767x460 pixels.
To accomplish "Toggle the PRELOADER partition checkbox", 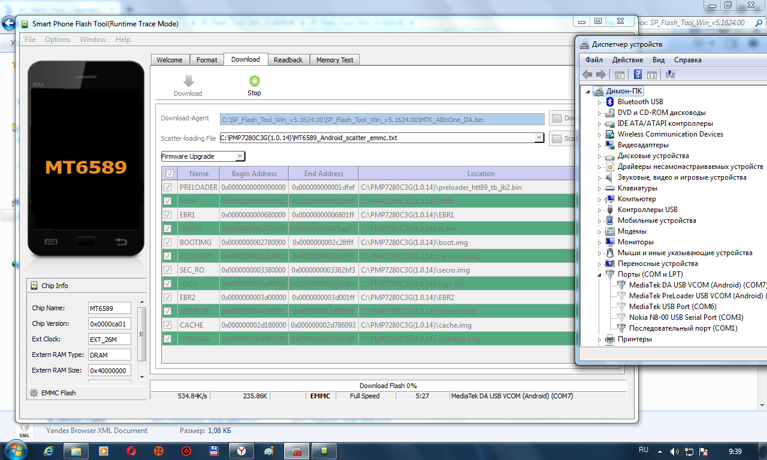I will [x=167, y=187].
